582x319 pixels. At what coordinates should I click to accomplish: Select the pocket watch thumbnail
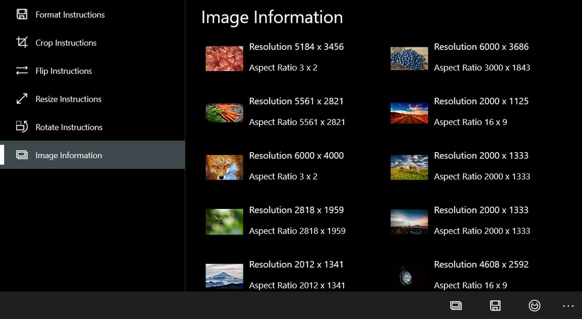(x=409, y=276)
